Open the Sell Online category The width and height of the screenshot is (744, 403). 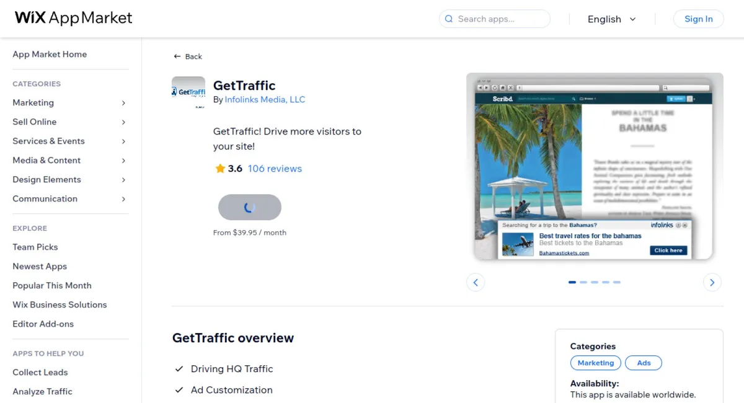coord(34,122)
